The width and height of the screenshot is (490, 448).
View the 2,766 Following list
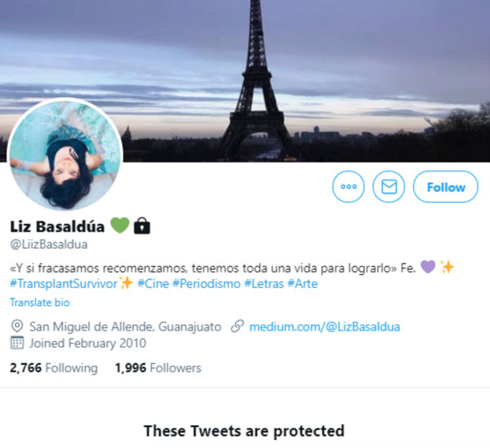point(54,368)
